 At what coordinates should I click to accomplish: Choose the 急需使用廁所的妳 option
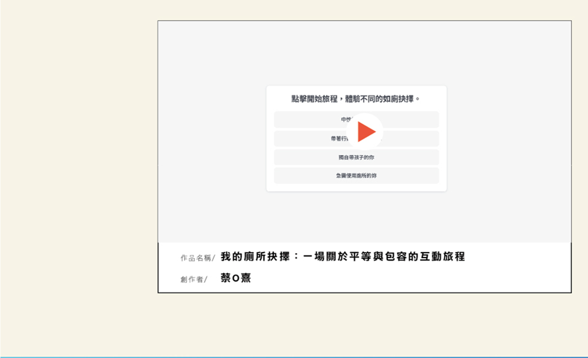(356, 175)
